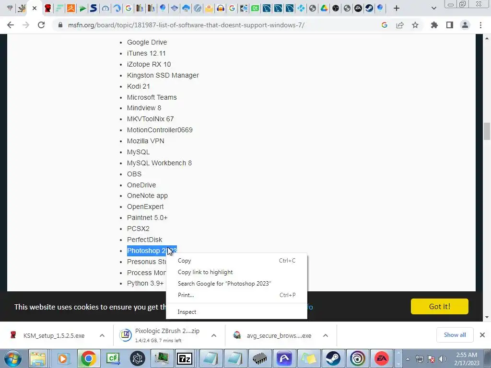Choose Print... from the context menu

pos(236,295)
